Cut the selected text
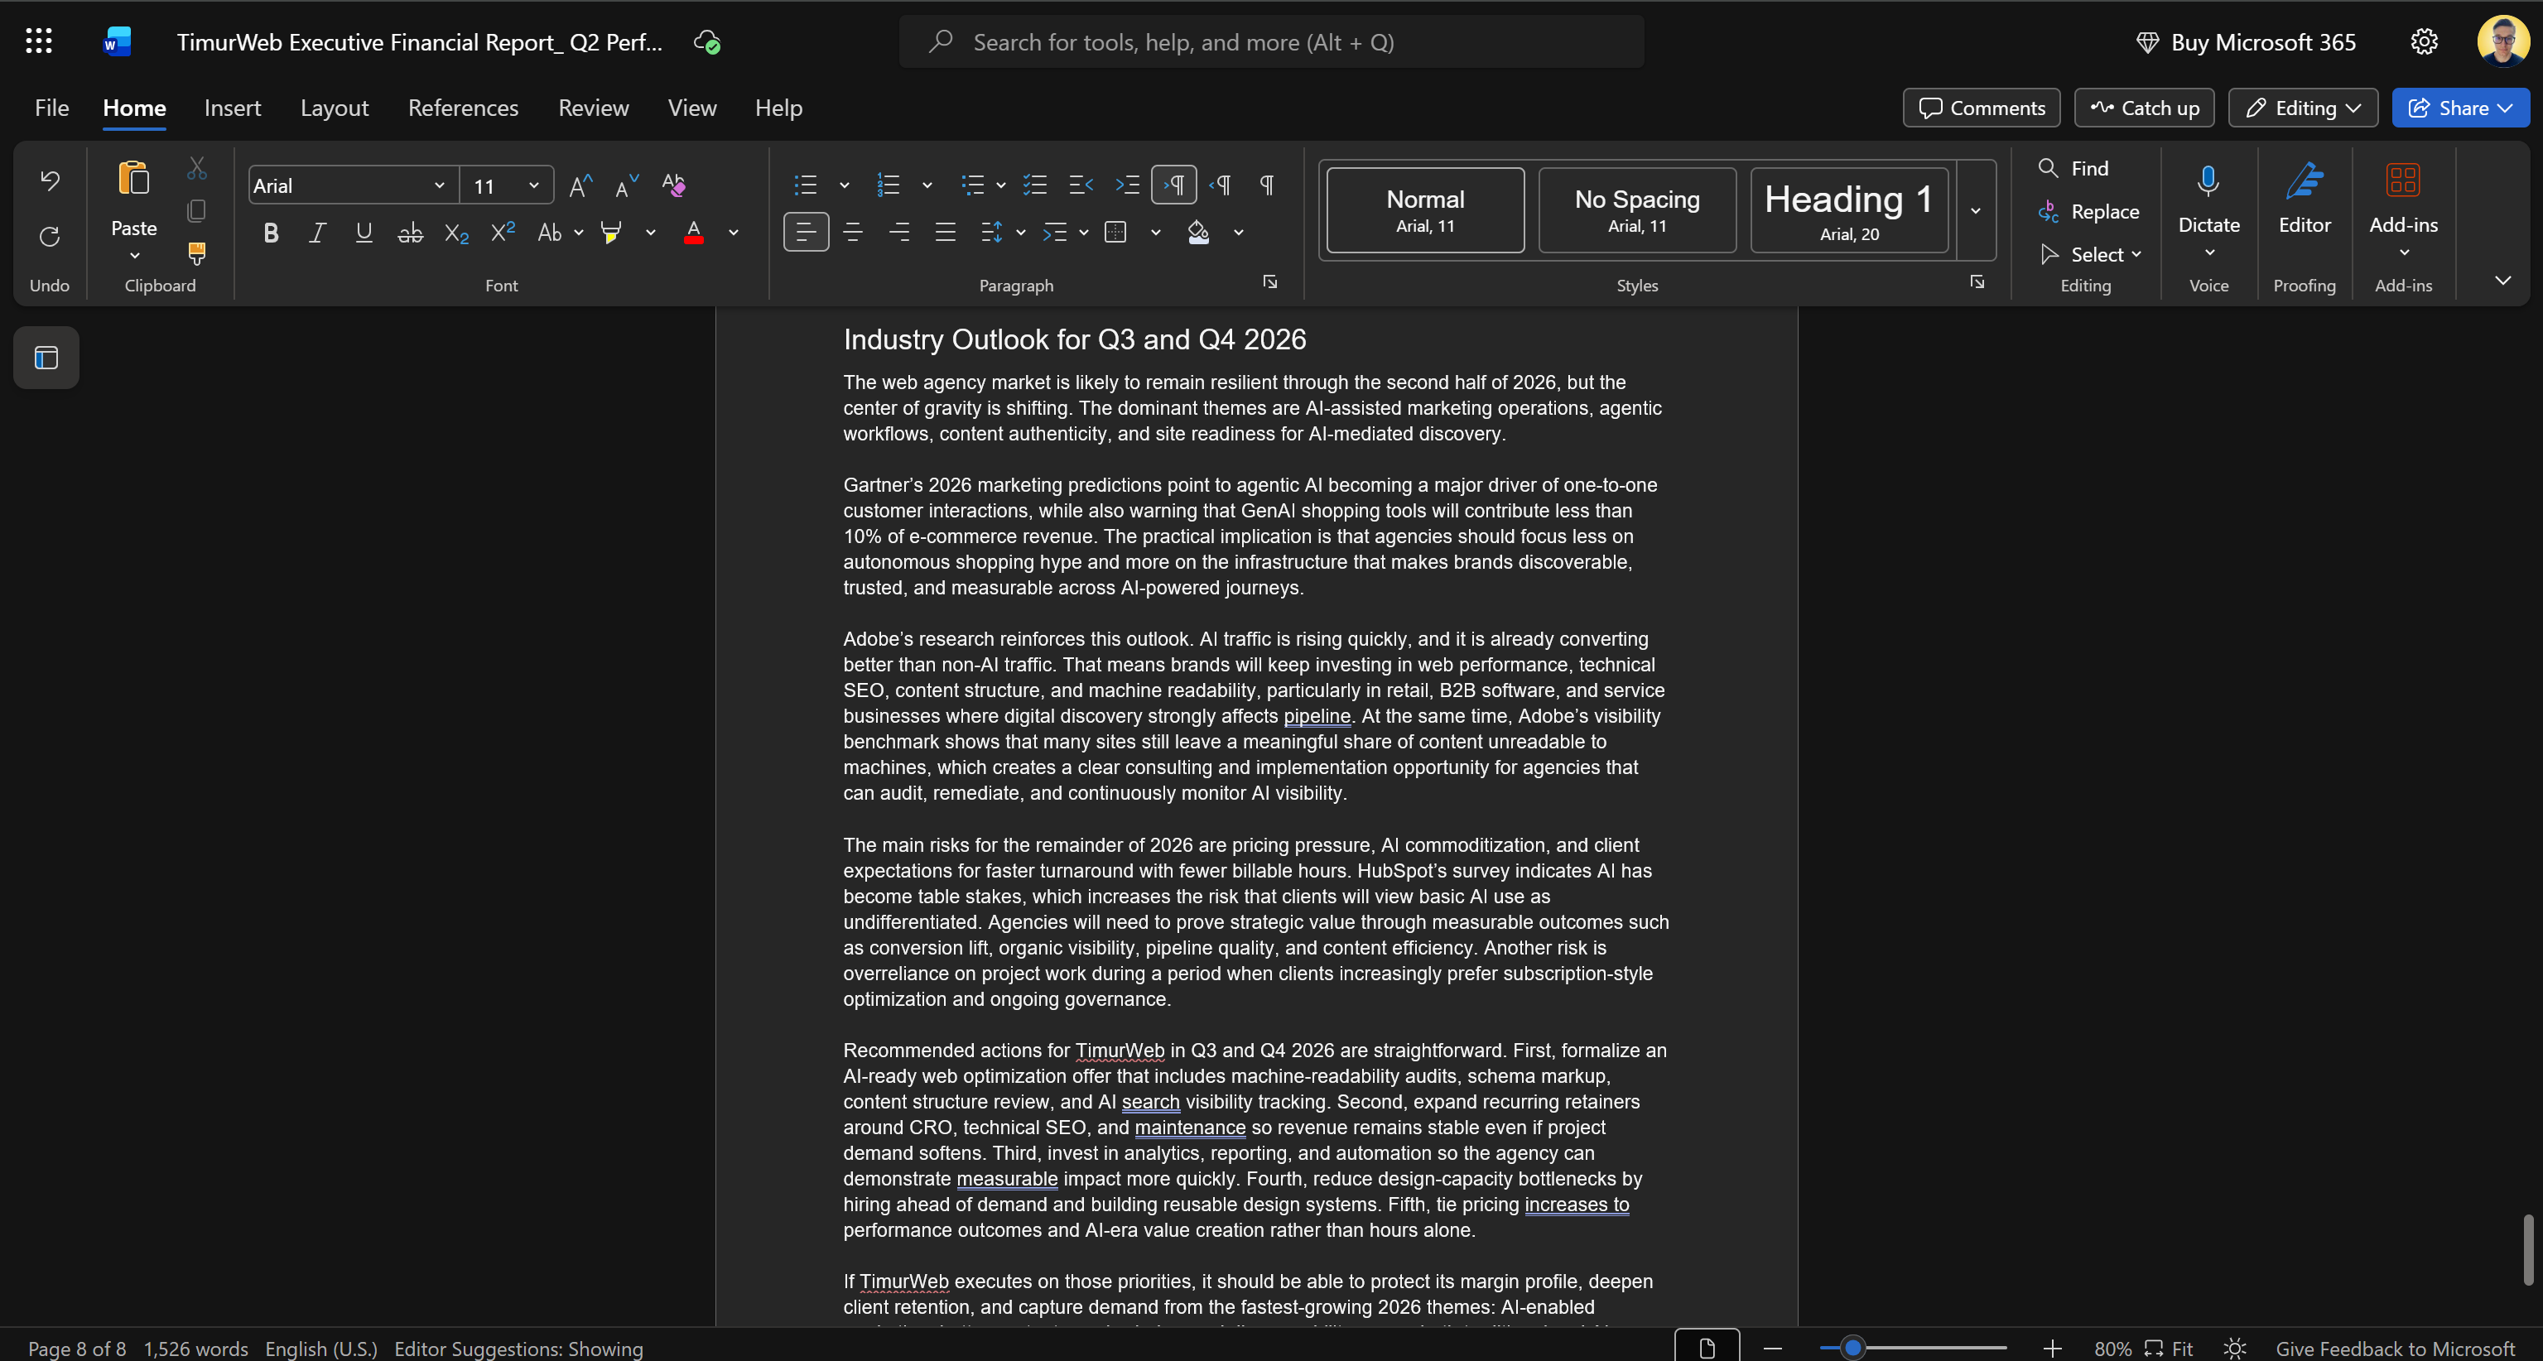The image size is (2543, 1361). (x=196, y=169)
